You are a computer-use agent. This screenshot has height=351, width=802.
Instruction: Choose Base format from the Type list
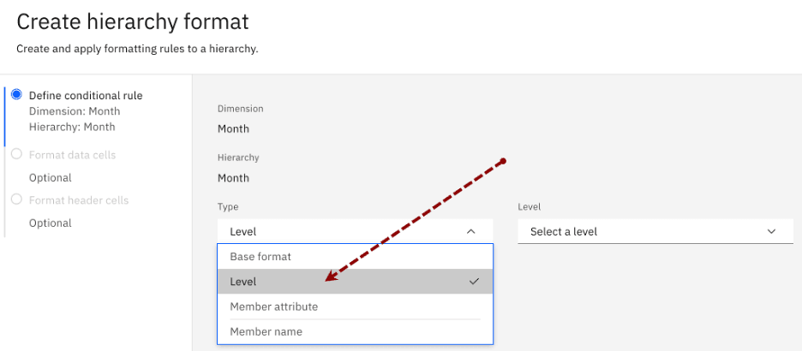[x=260, y=257]
